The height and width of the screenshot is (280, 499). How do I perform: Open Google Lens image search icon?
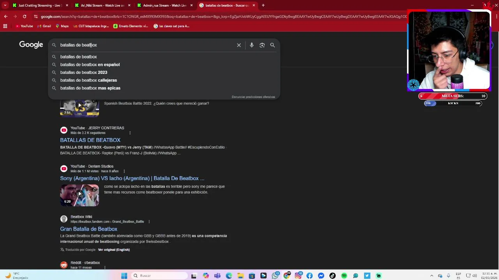pos(262,45)
